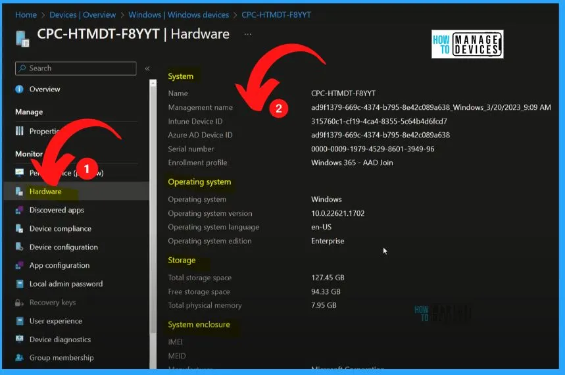
Task: Click the Device configuration icon
Action: point(20,247)
